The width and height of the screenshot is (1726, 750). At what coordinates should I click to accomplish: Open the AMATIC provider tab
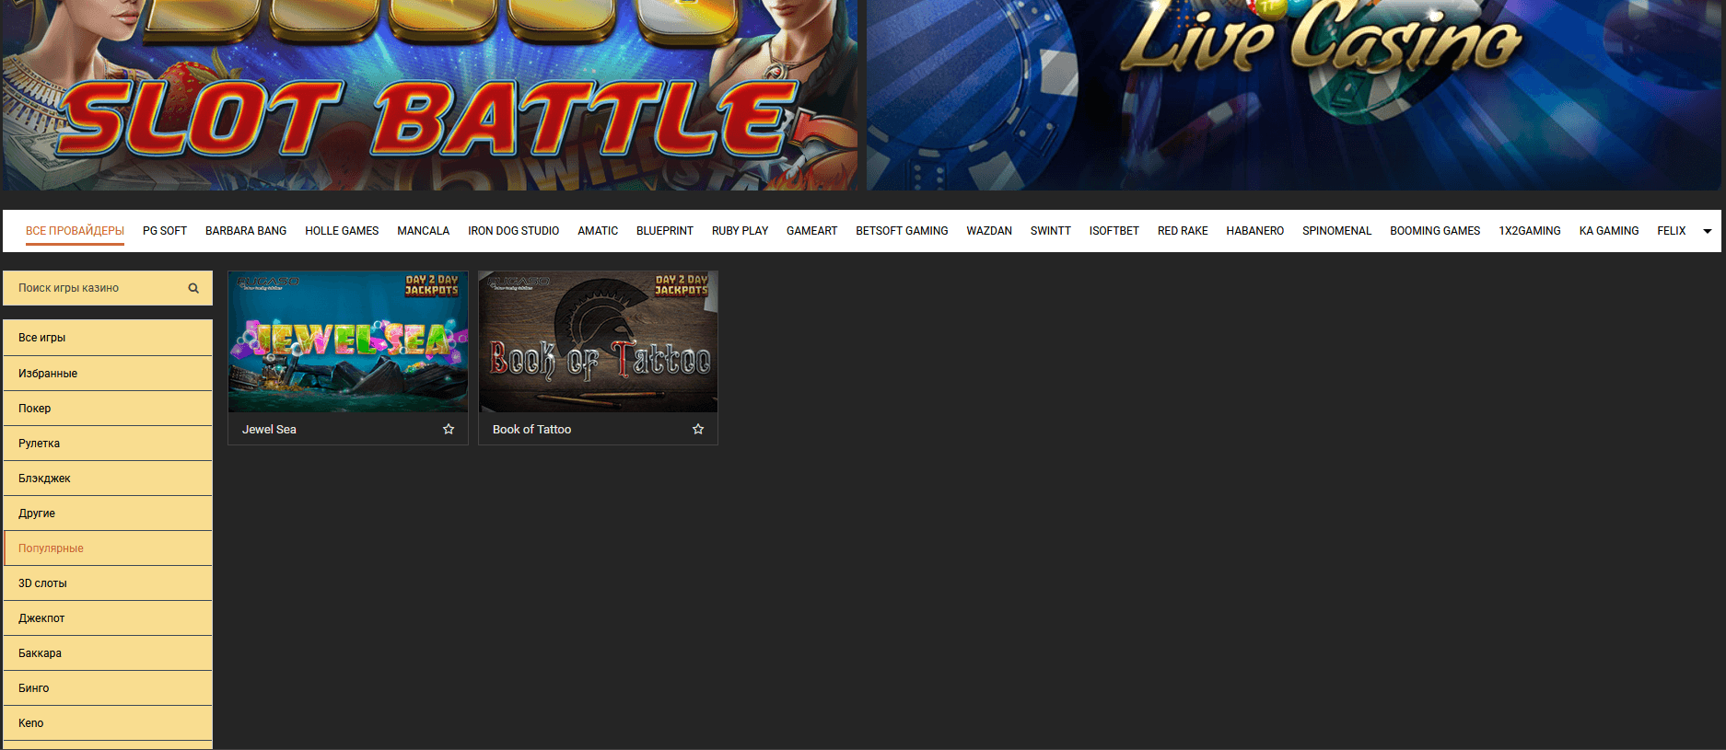(598, 231)
